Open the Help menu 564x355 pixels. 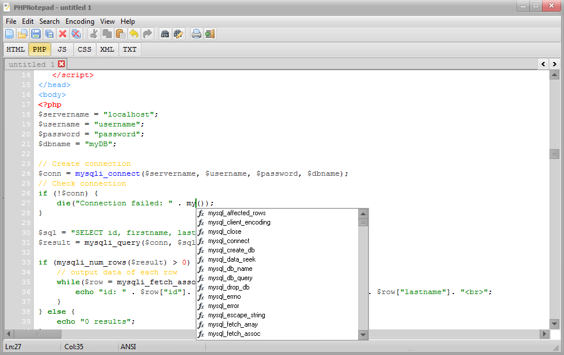click(128, 21)
